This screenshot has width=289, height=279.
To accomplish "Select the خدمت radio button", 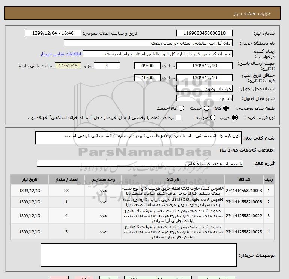I will [x=206, y=108].
